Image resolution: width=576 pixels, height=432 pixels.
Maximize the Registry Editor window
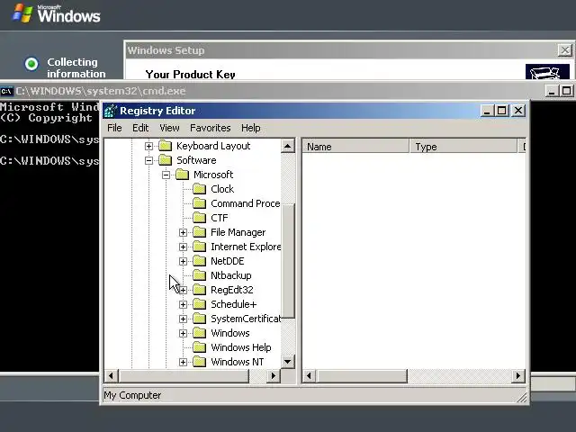502,111
